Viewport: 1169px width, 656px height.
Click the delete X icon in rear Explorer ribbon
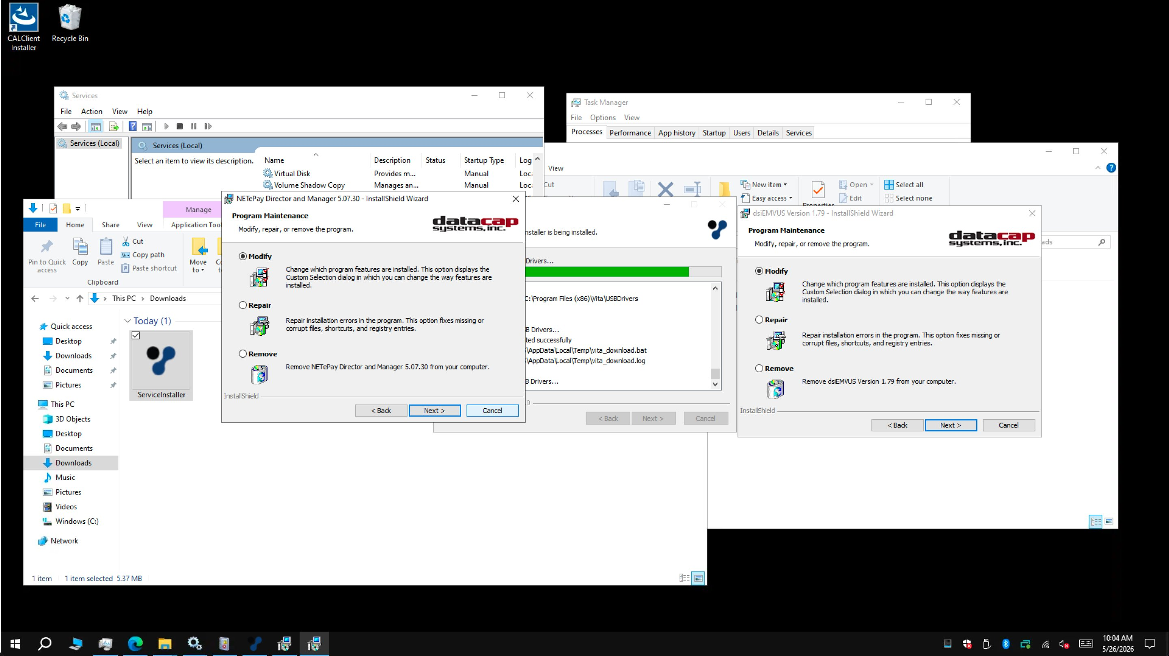665,188
